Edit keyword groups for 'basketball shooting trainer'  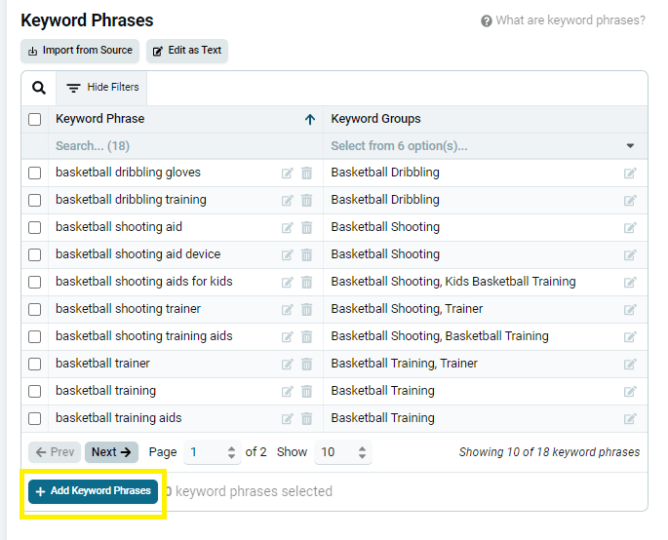pyautogui.click(x=630, y=309)
